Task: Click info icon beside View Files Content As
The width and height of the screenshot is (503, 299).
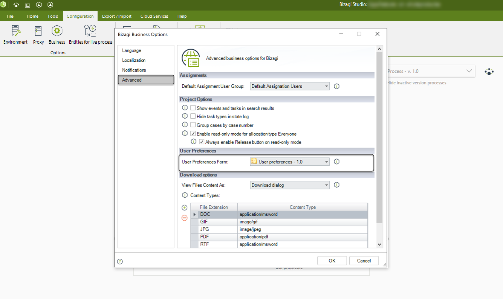Action: click(337, 185)
